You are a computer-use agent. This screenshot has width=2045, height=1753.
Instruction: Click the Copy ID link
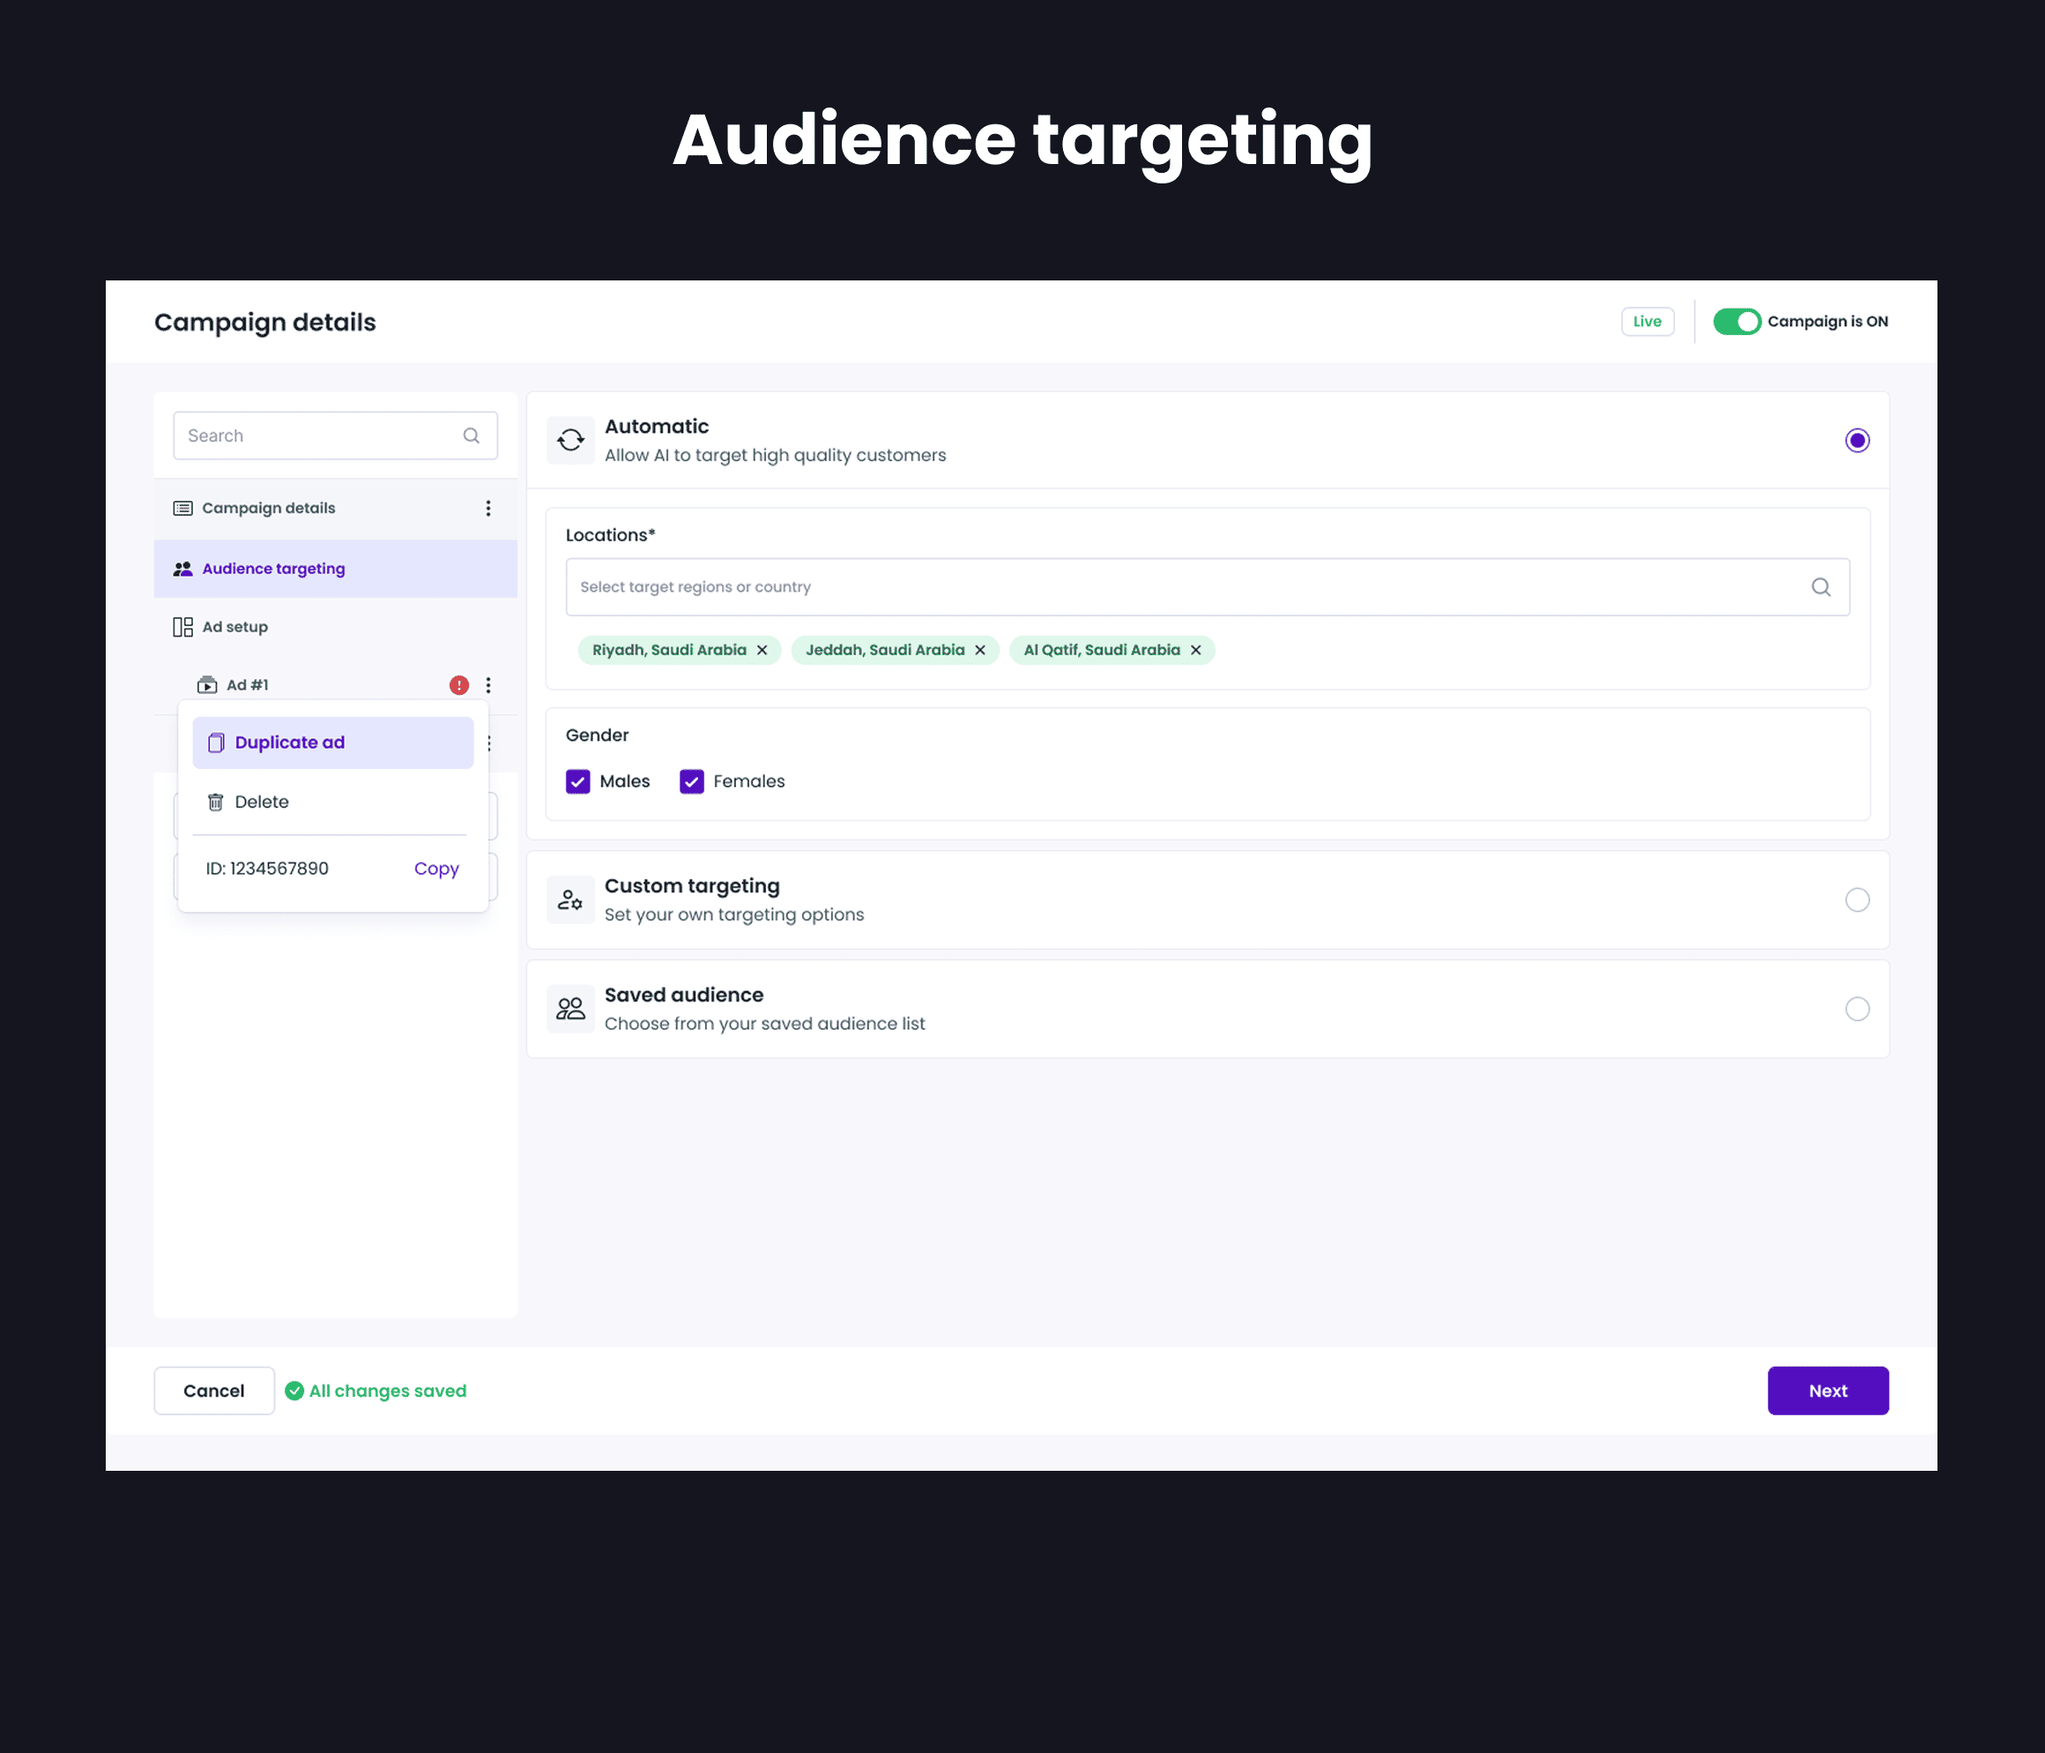(436, 868)
